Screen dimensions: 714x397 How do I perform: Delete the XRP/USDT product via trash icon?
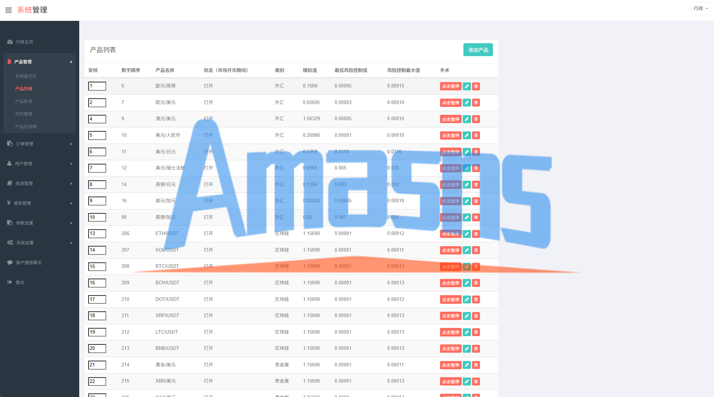pos(476,316)
